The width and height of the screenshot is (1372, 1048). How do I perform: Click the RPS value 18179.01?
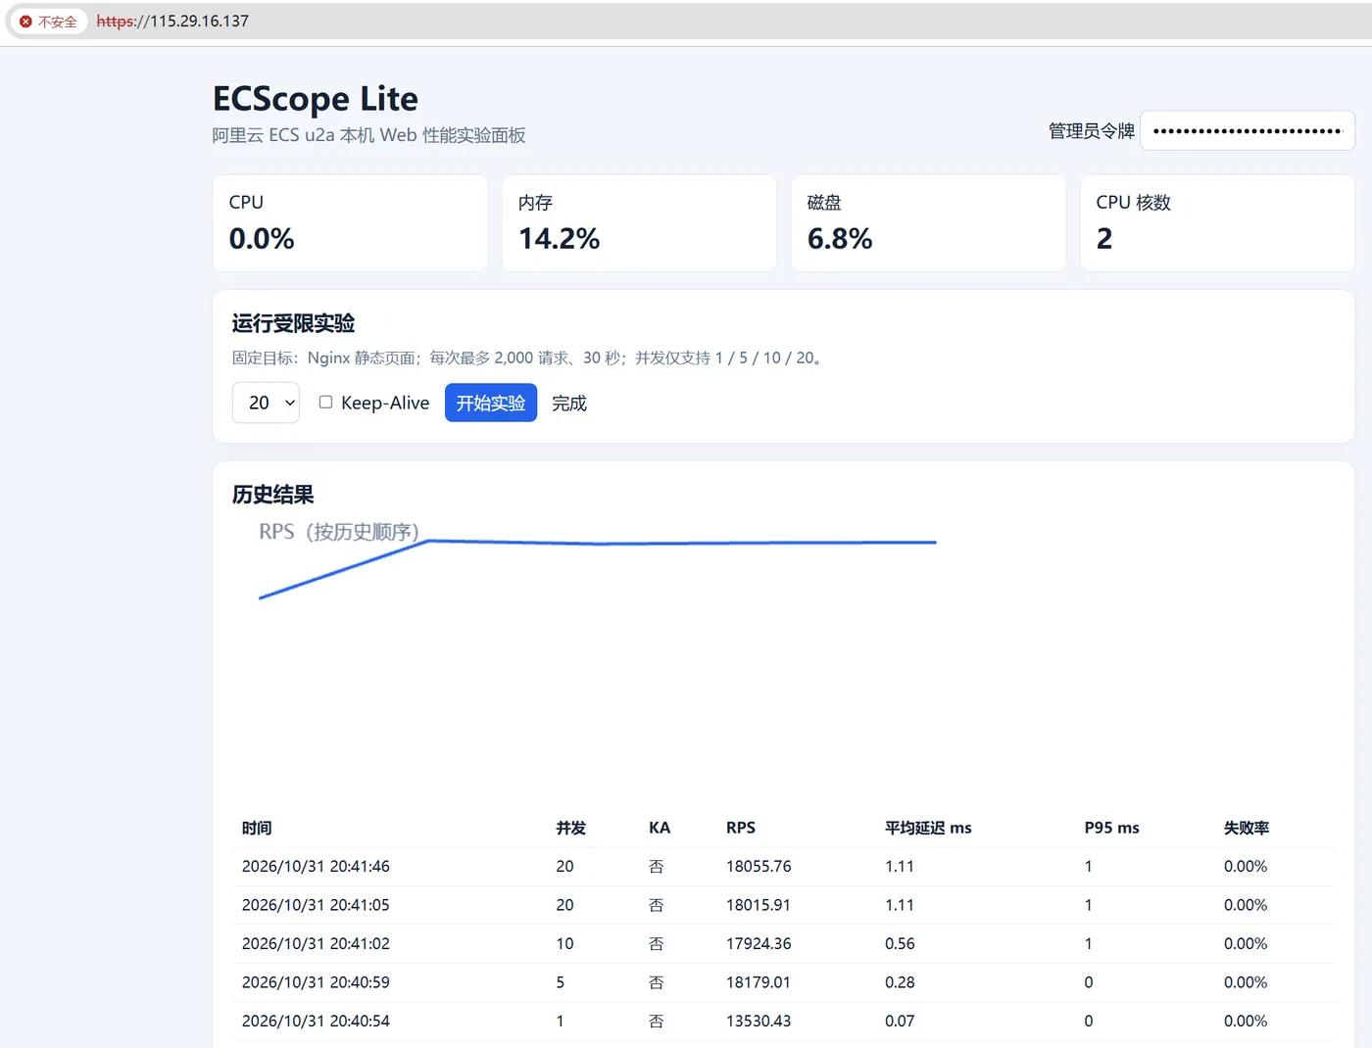pos(759,982)
